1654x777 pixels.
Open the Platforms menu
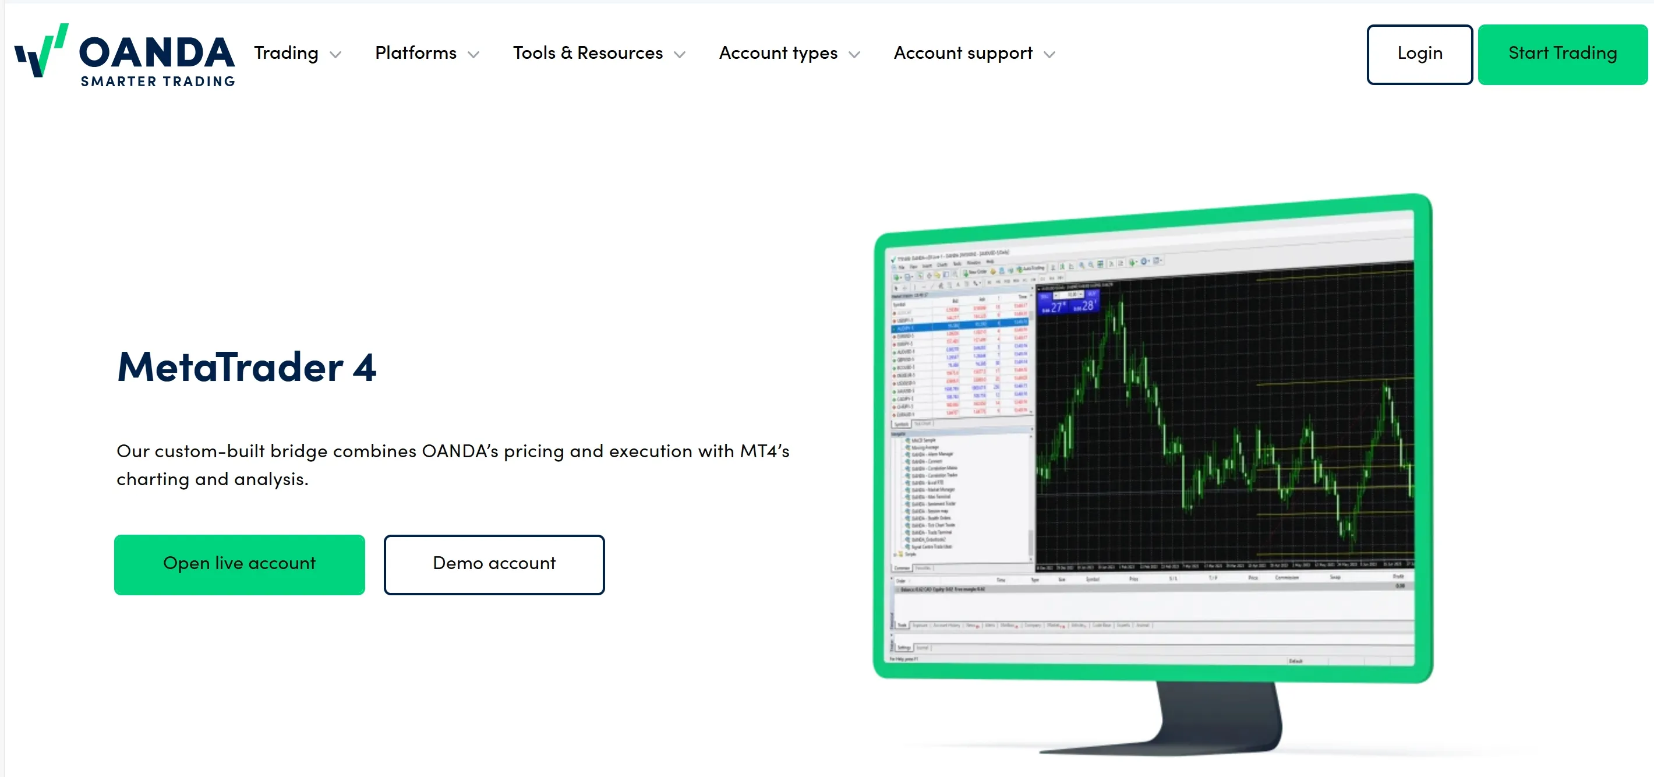(415, 54)
